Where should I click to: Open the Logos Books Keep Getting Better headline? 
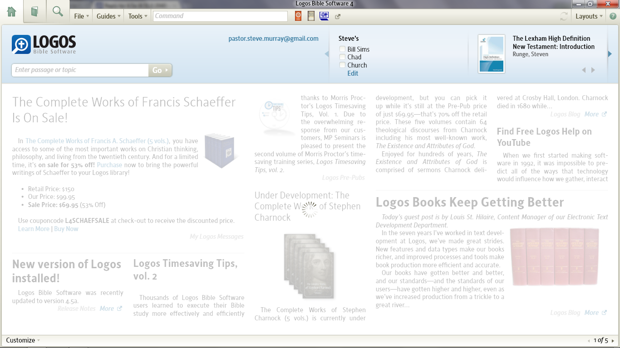pos(470,202)
